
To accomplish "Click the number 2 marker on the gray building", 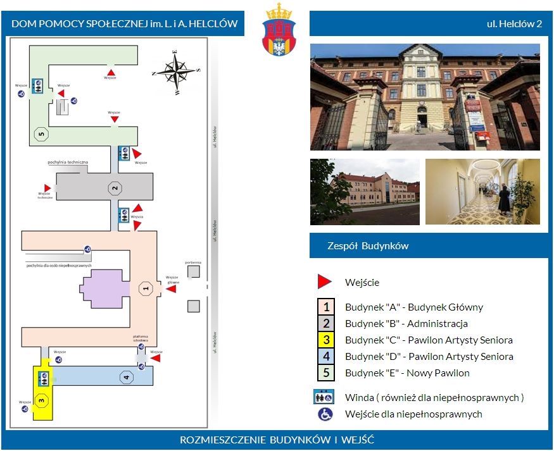I will click(x=115, y=188).
